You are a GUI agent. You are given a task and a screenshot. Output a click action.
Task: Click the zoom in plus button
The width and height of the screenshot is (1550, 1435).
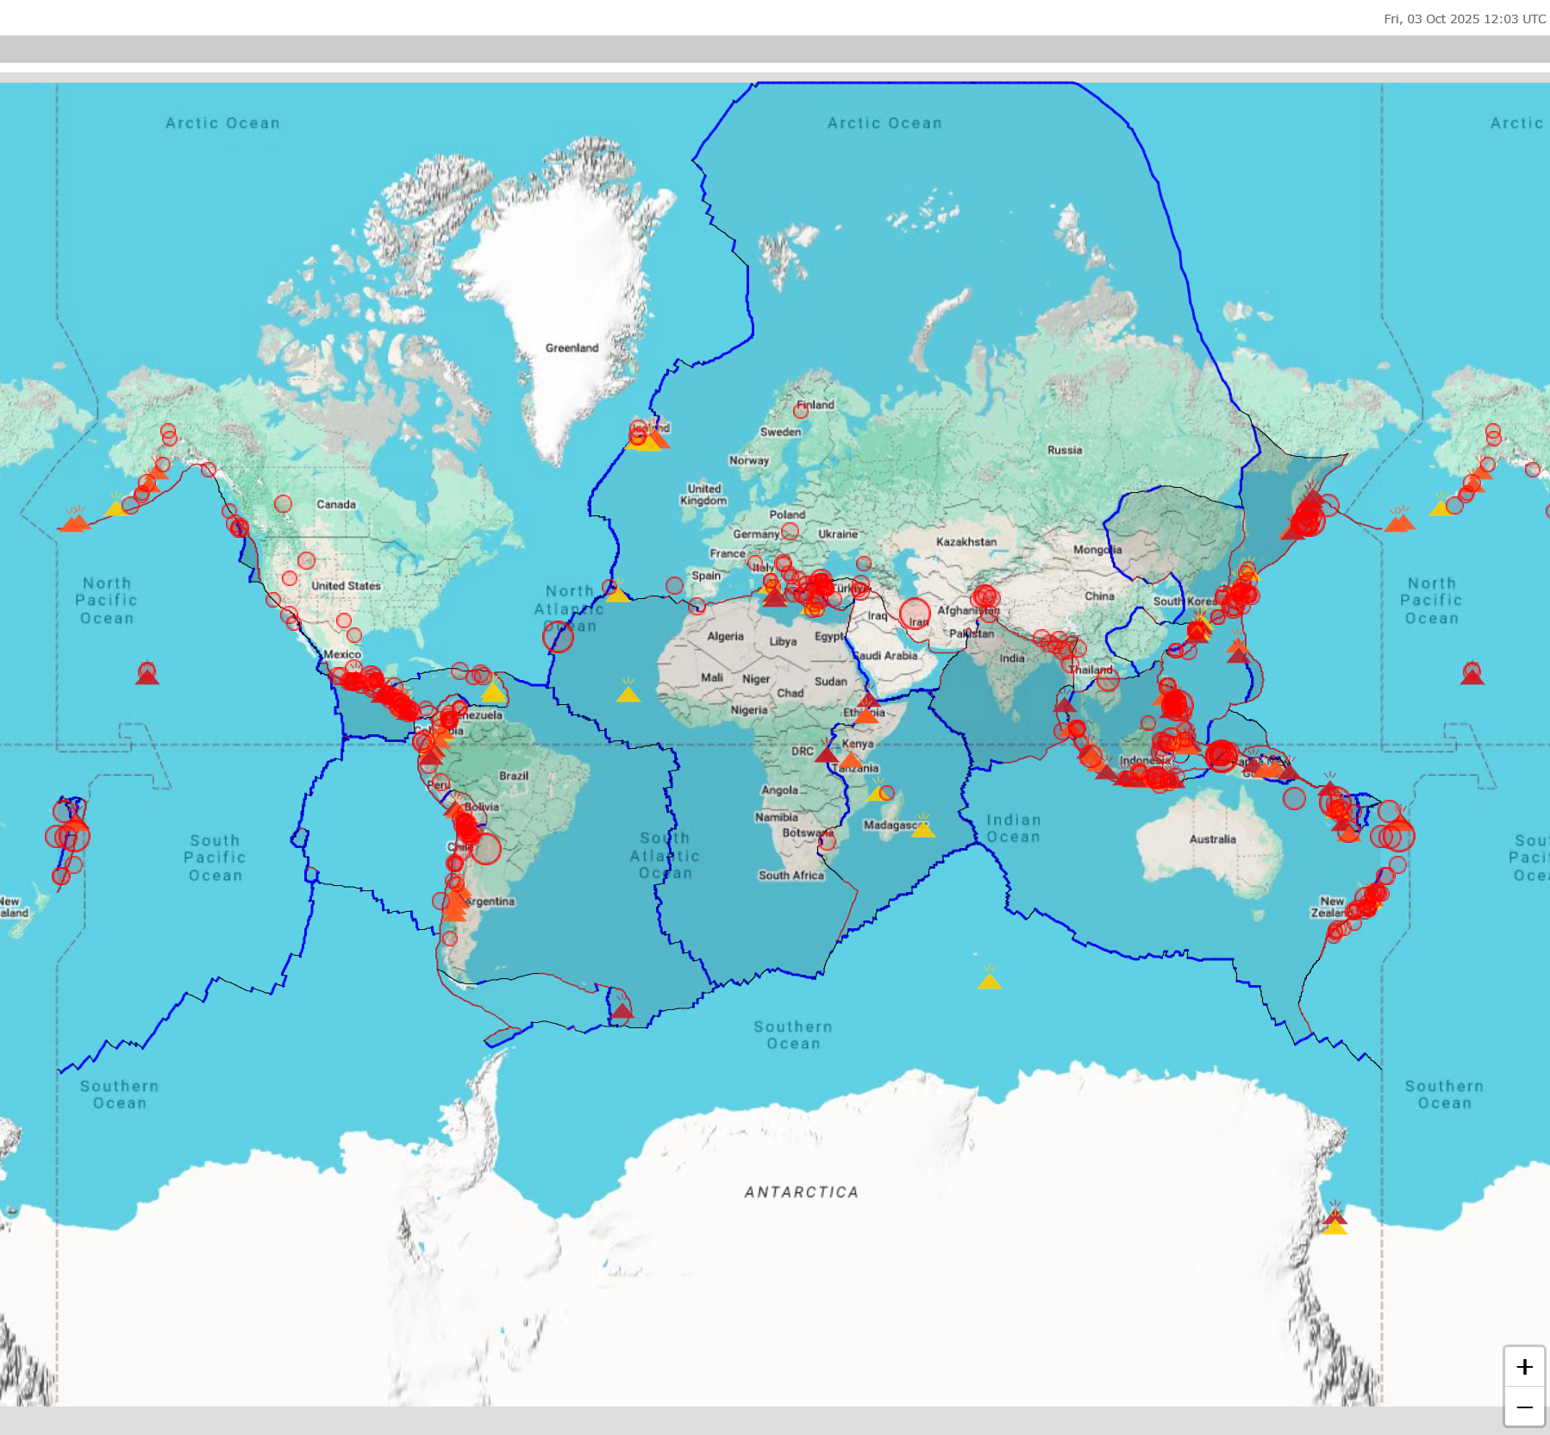pyautogui.click(x=1524, y=1367)
